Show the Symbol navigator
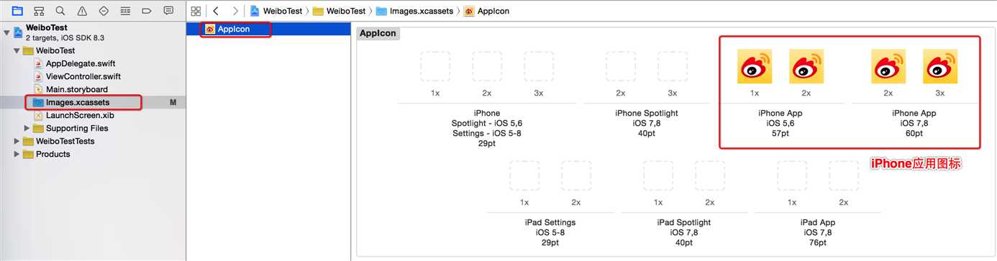 pyautogui.click(x=39, y=11)
